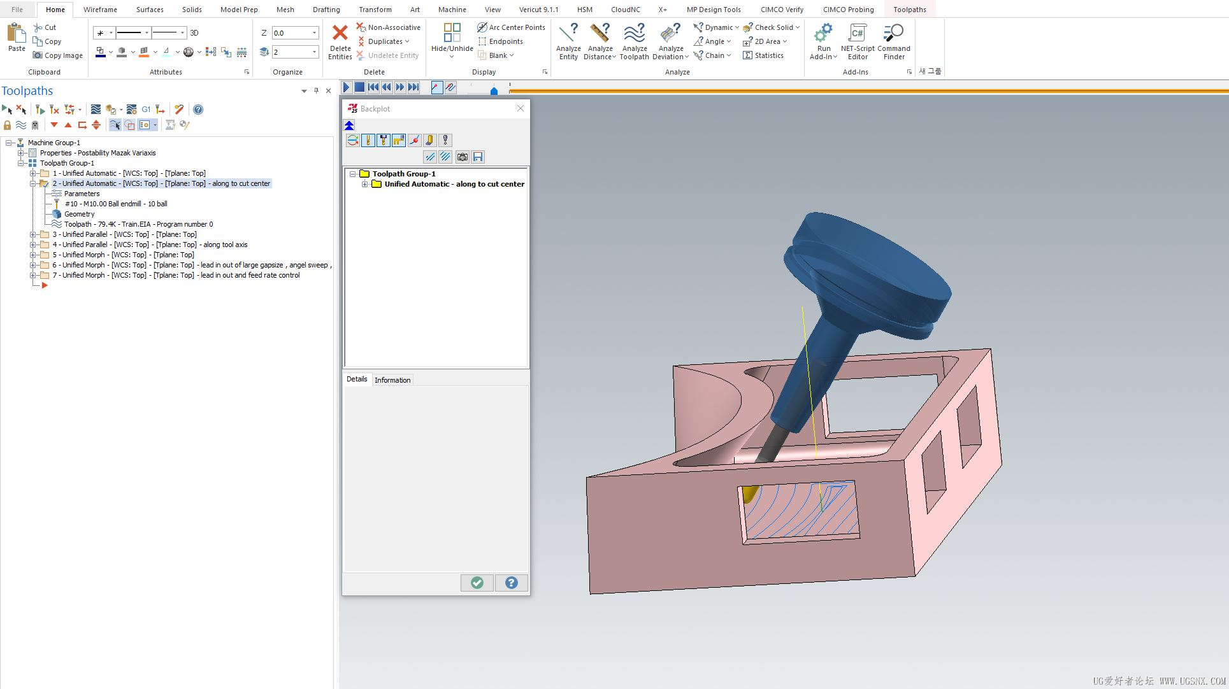Expand the Unified Automatic backplot tree node
Screen dimensions: 1229x689
click(365, 184)
